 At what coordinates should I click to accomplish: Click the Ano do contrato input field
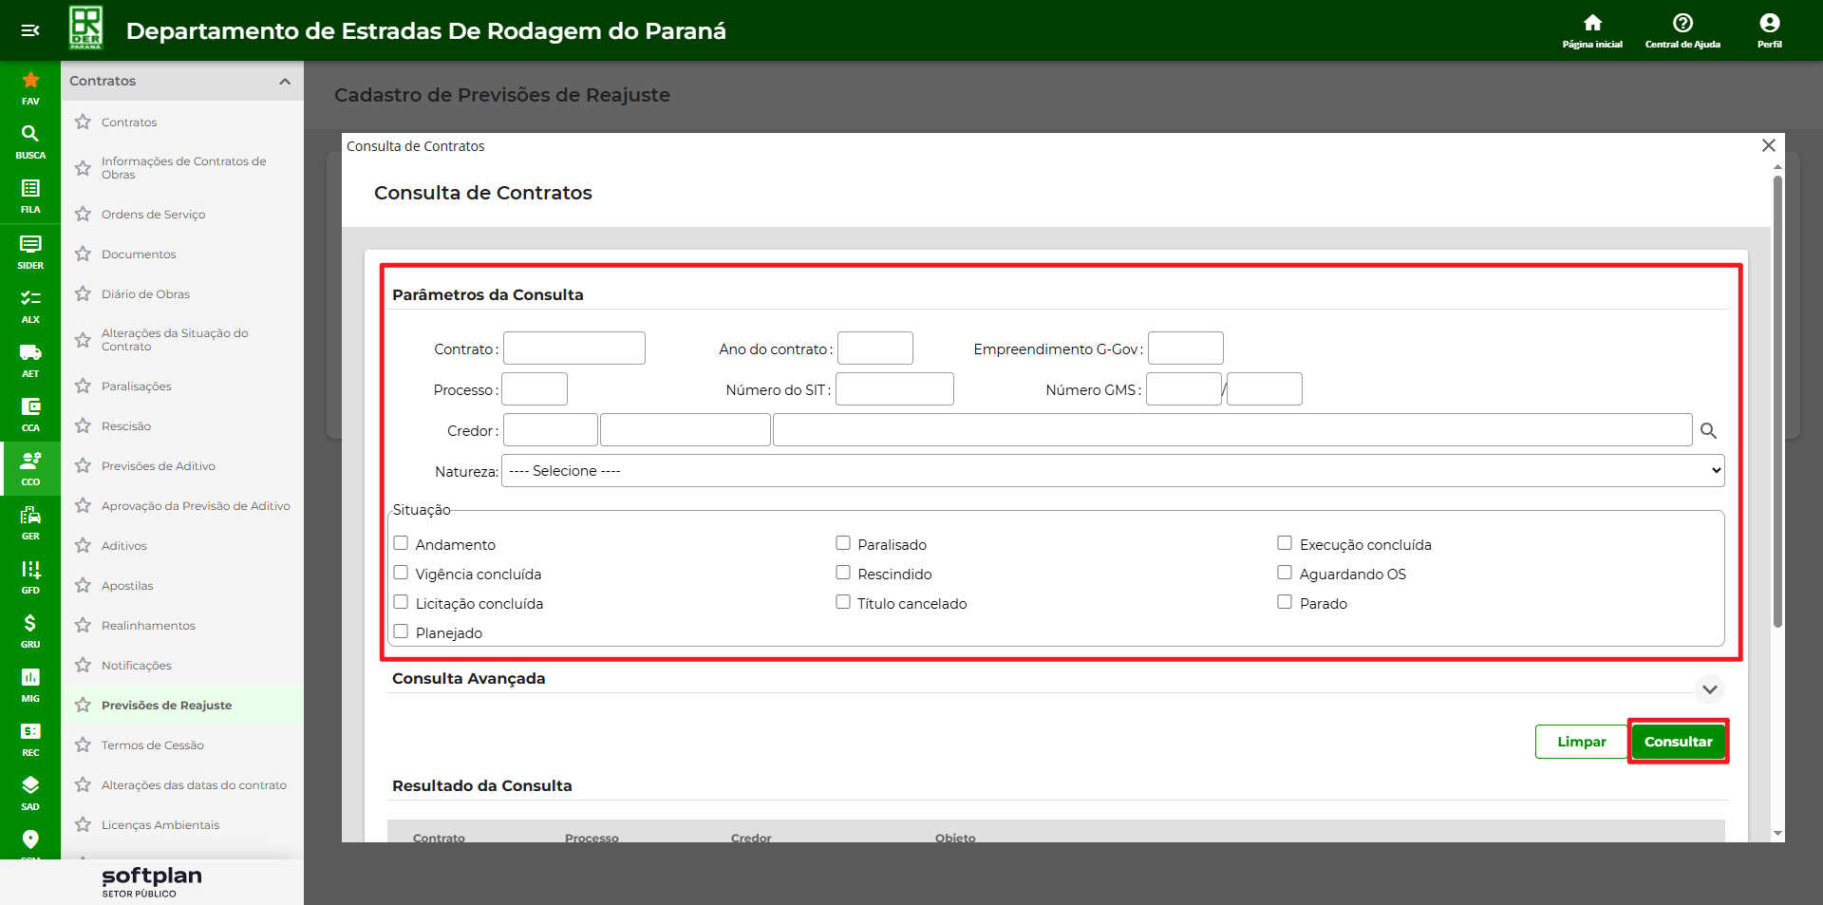click(874, 349)
